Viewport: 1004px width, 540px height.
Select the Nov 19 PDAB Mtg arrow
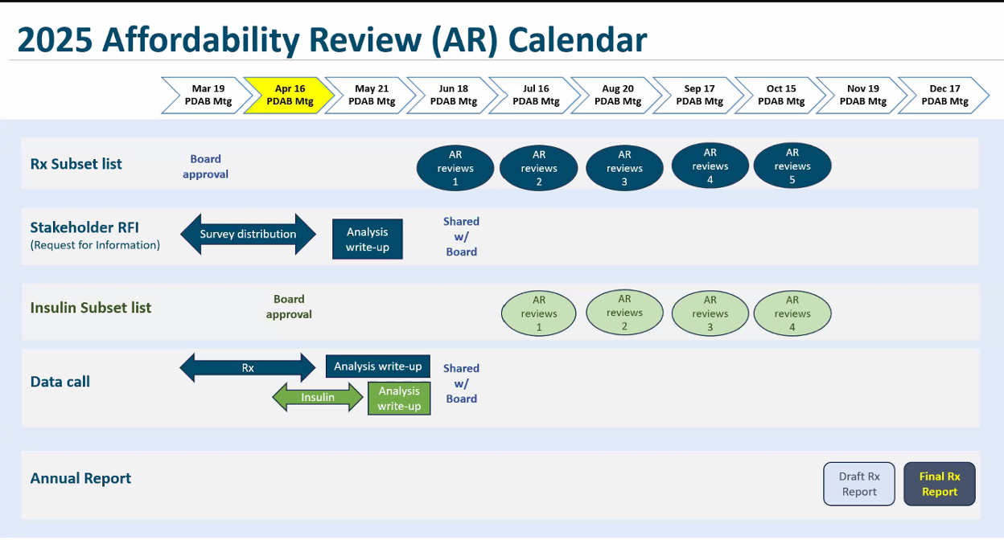[862, 95]
